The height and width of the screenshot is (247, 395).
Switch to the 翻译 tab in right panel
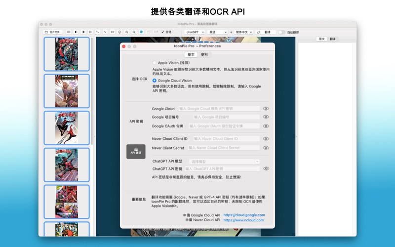[x=333, y=39]
